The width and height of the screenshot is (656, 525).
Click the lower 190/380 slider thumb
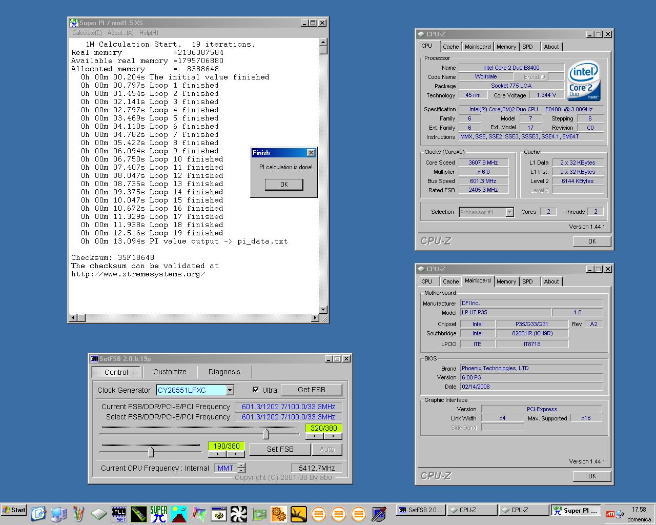pyautogui.click(x=151, y=452)
